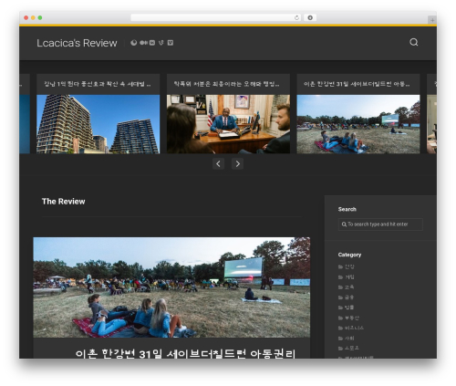The image size is (456, 386).
Task: Go to the previous carousel slide
Action: tap(218, 163)
